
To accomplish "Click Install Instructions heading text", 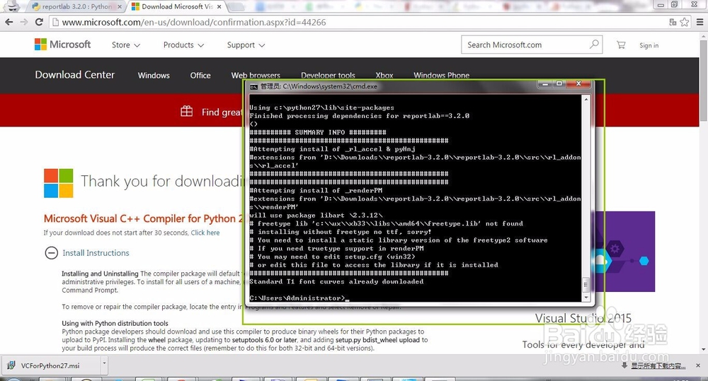I will (96, 253).
